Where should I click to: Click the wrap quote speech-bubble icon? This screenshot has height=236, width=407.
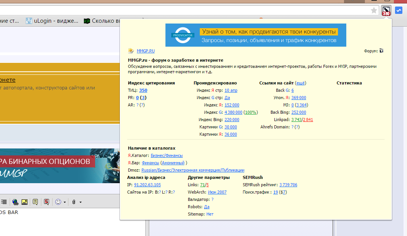36,202
